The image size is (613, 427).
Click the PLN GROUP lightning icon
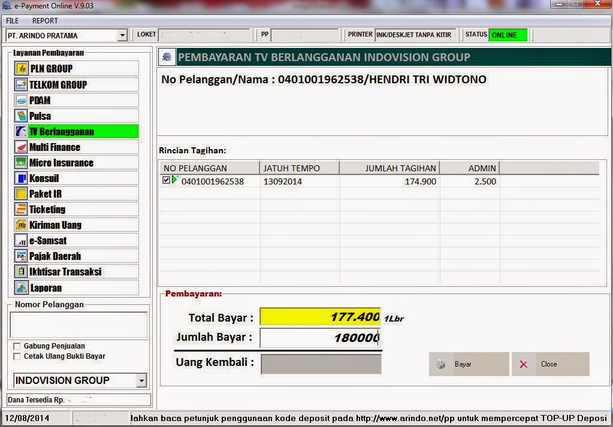(22, 68)
